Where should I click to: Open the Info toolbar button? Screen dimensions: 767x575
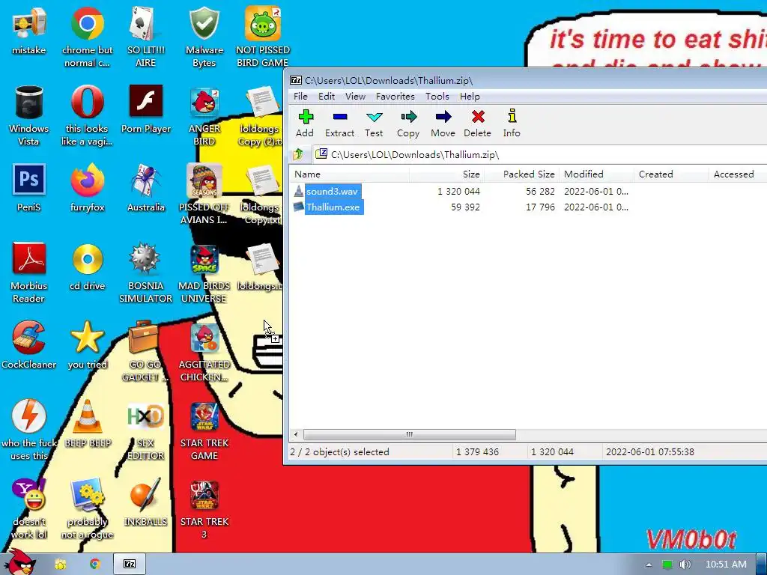pos(512,124)
